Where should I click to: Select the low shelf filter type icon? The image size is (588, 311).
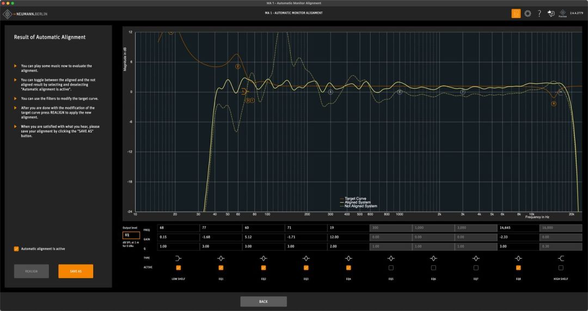[178, 258]
